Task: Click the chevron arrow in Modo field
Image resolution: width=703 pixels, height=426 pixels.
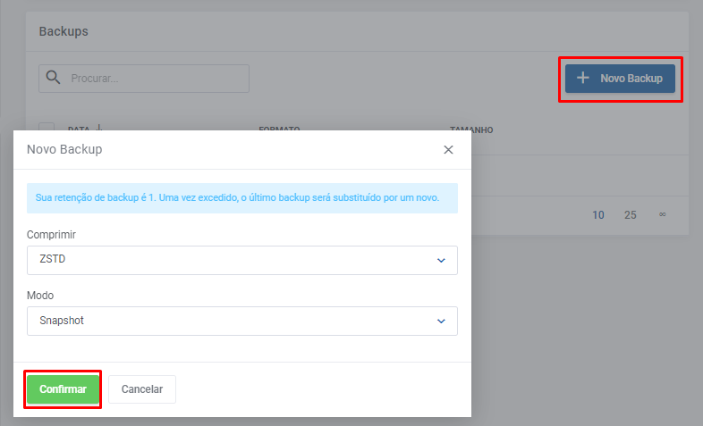Action: pyautogui.click(x=440, y=321)
